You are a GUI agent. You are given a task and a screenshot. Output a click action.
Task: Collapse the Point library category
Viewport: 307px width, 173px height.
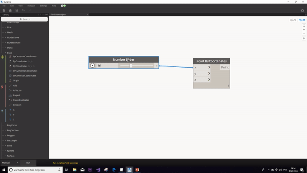10,53
